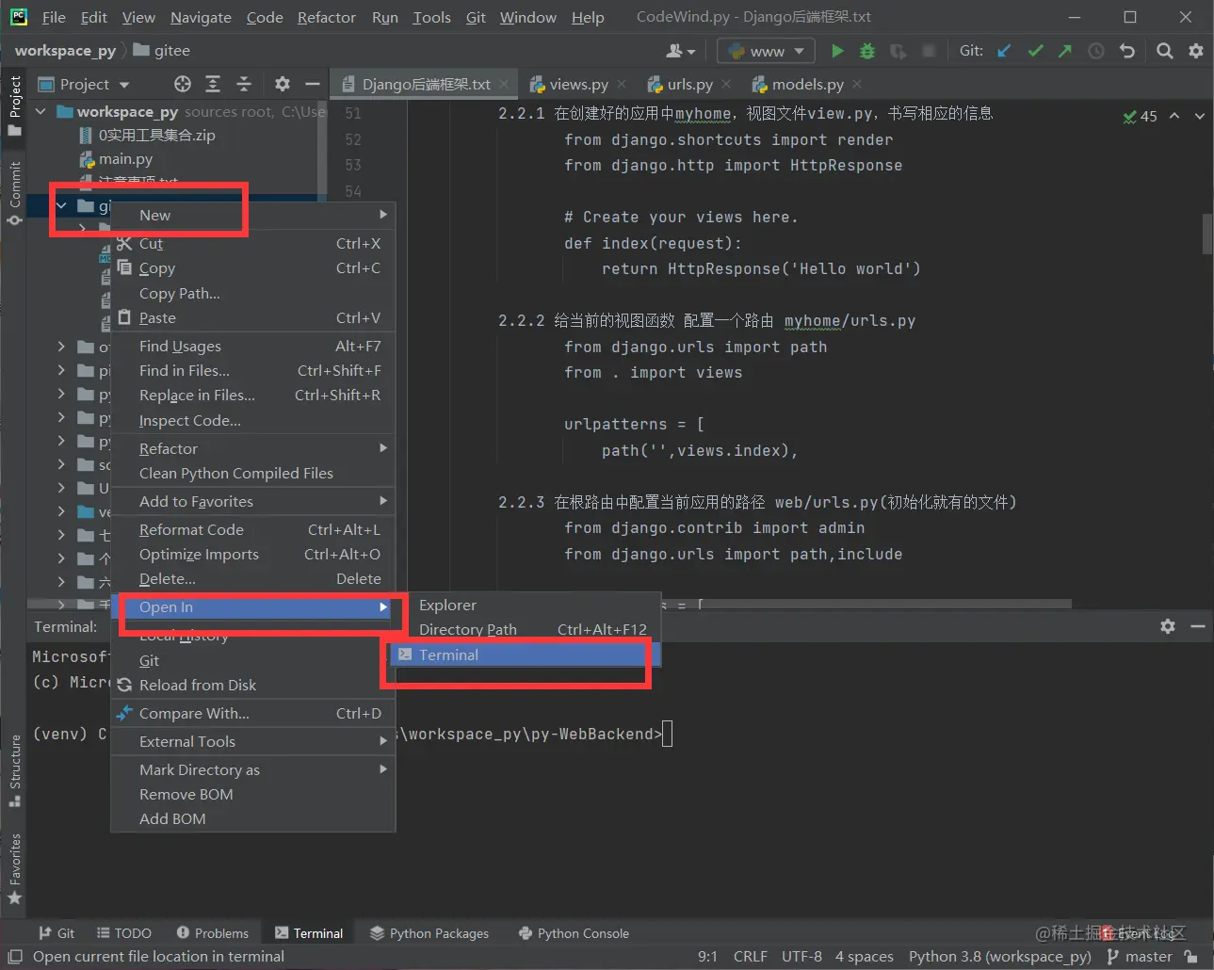This screenshot has width=1214, height=970.
Task: Start debugging with the bug icon
Action: point(867,51)
